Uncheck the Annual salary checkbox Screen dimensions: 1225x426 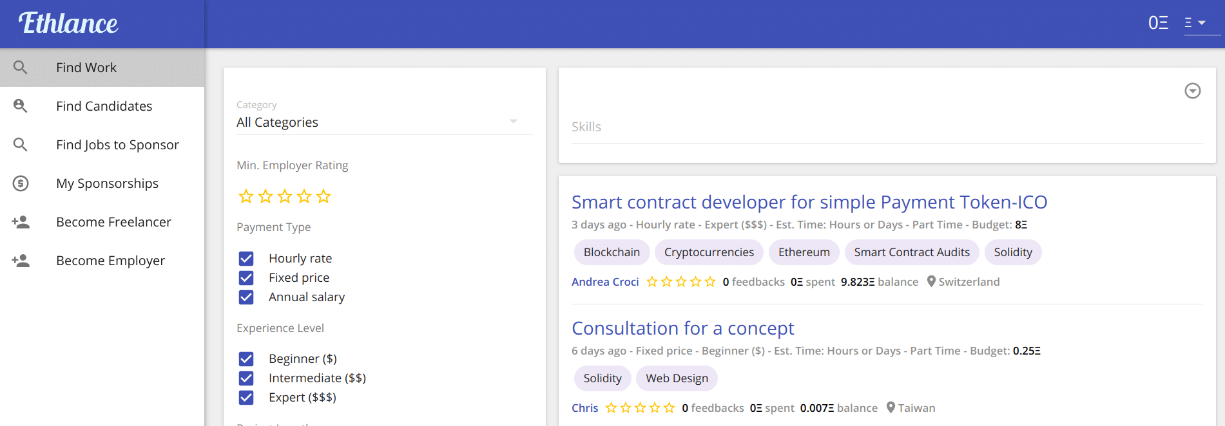pos(246,297)
